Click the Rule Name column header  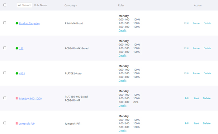tap(40, 5)
